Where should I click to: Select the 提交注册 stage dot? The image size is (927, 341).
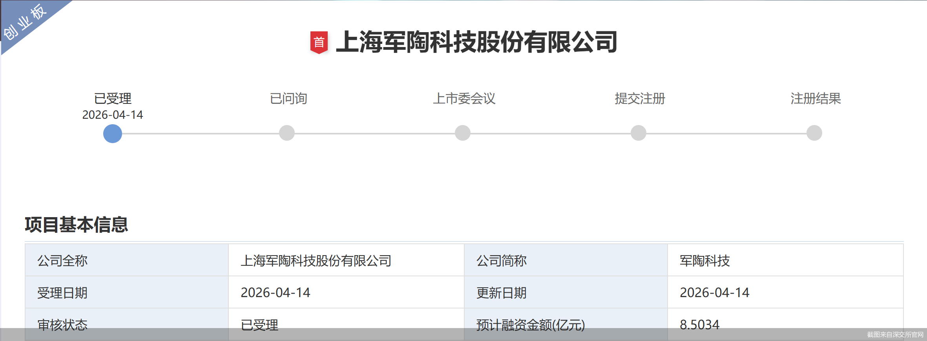coord(639,133)
